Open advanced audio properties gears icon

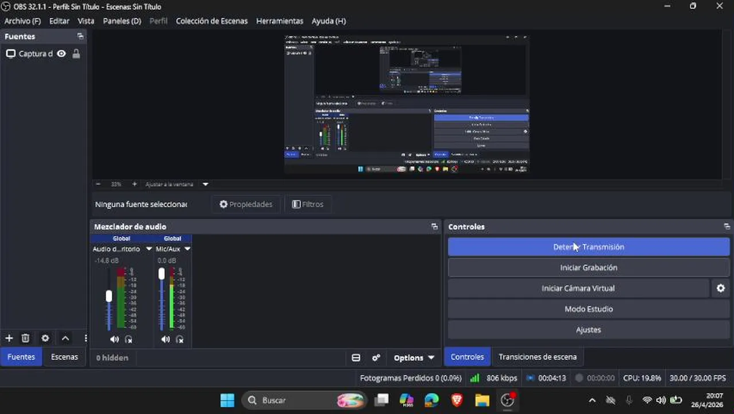pos(376,358)
